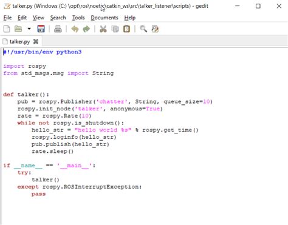The image size is (288, 225).
Task: Close the talker.py tab
Action: pyautogui.click(x=36, y=41)
